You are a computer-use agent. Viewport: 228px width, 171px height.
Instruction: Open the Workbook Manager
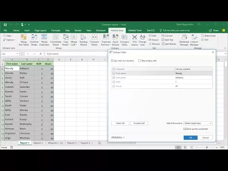coord(184,40)
